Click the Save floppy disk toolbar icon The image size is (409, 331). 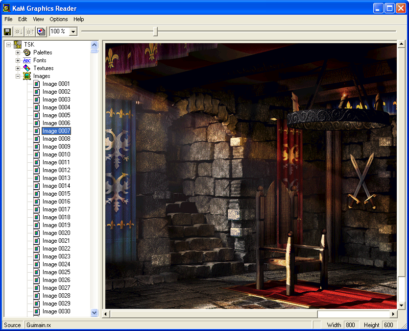coord(7,31)
